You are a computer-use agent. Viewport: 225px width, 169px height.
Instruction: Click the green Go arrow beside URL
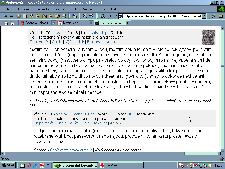click(214, 16)
